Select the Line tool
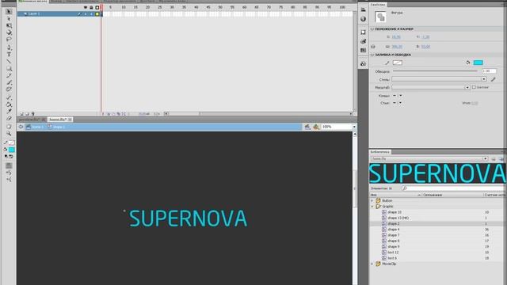This screenshot has width=507, height=285. (9, 61)
